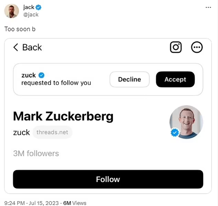The image size is (218, 206).
Task: Click the 6M Views count
Action: 75,203
